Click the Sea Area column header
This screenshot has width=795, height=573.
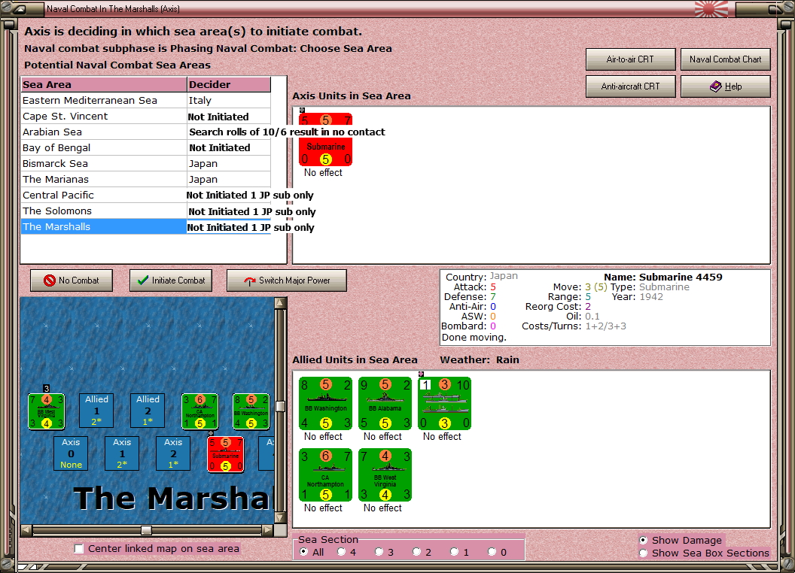point(104,85)
